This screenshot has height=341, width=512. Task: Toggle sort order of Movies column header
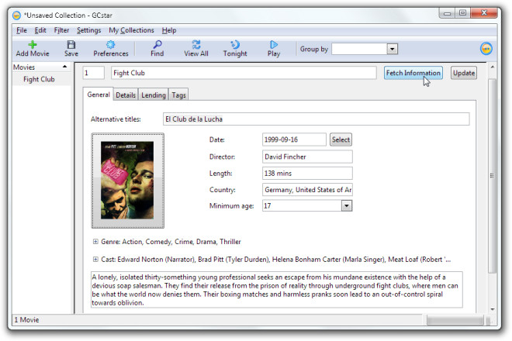[41, 67]
